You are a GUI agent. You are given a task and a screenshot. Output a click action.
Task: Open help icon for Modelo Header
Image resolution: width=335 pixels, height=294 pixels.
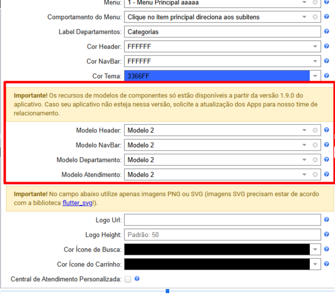(x=326, y=130)
